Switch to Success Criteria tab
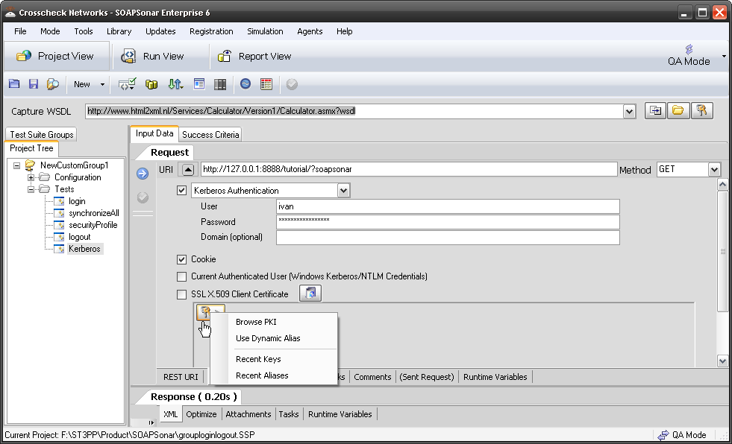 210,135
